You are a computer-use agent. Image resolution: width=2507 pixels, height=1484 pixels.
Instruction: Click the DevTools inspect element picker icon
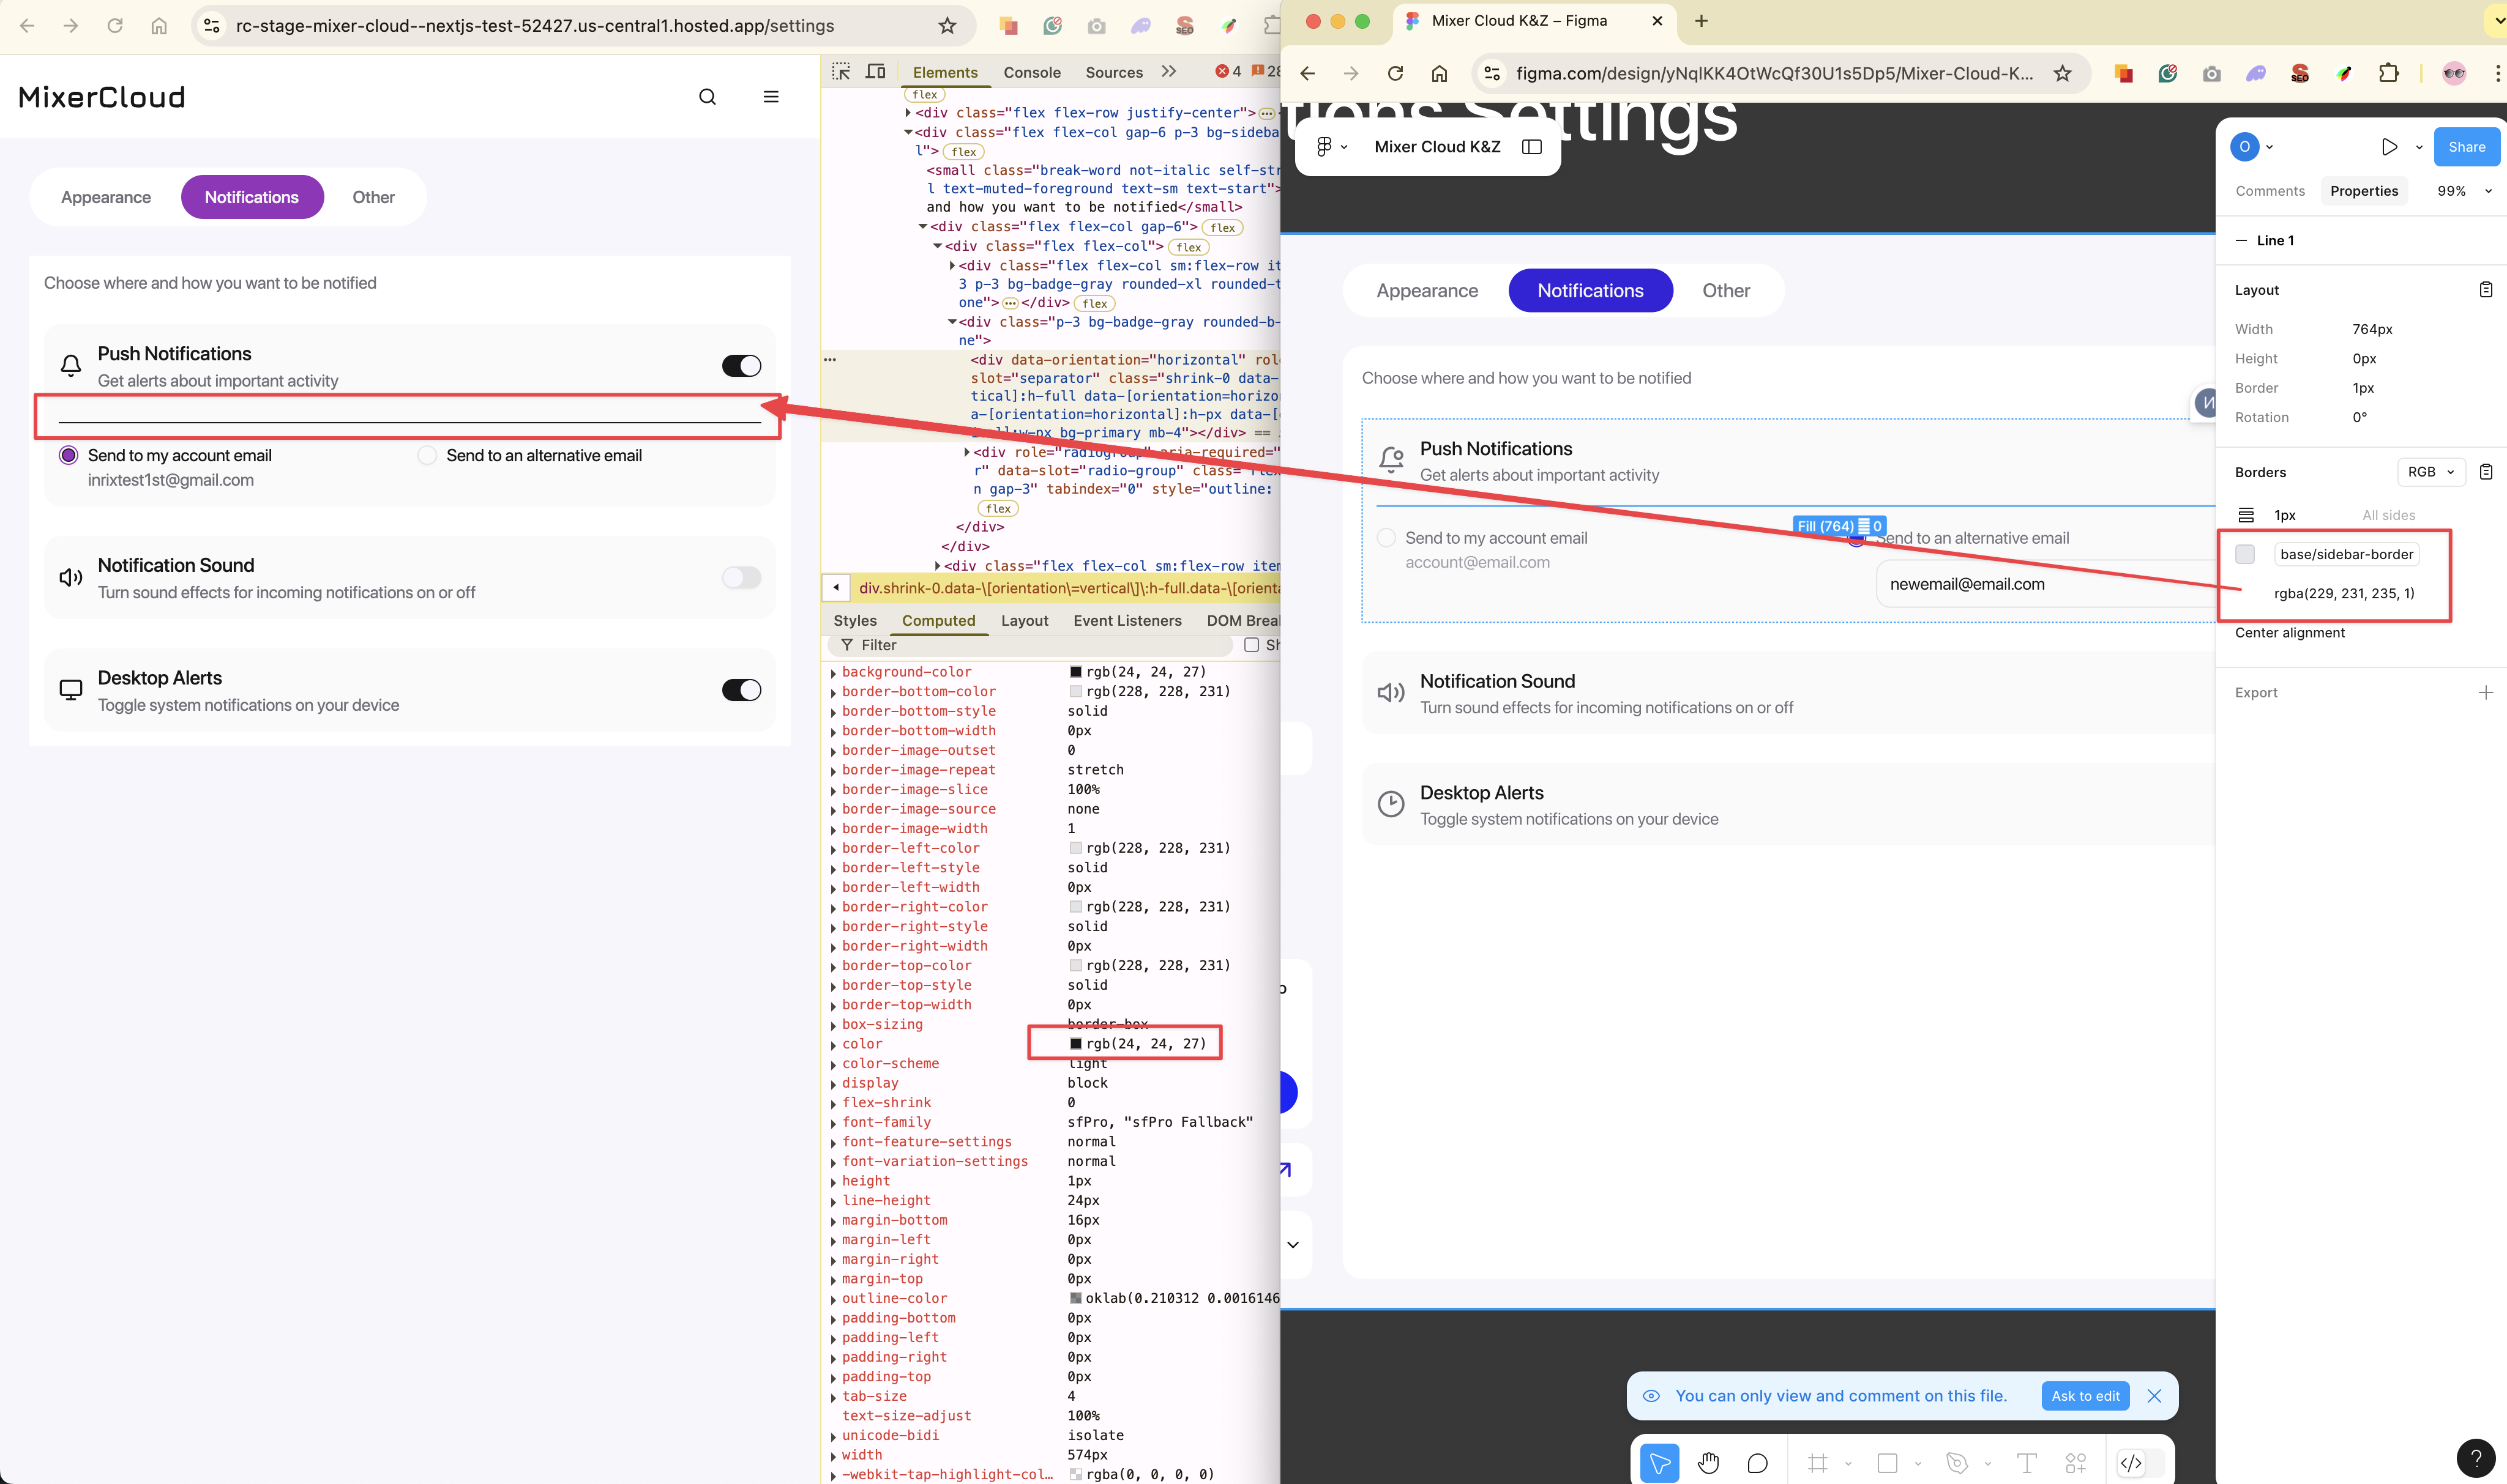click(x=842, y=72)
